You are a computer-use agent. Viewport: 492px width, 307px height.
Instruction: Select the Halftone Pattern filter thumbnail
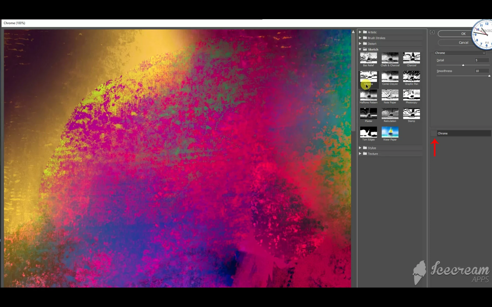pos(368,95)
